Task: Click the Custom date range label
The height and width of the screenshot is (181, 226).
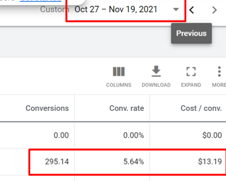Action: (x=55, y=10)
